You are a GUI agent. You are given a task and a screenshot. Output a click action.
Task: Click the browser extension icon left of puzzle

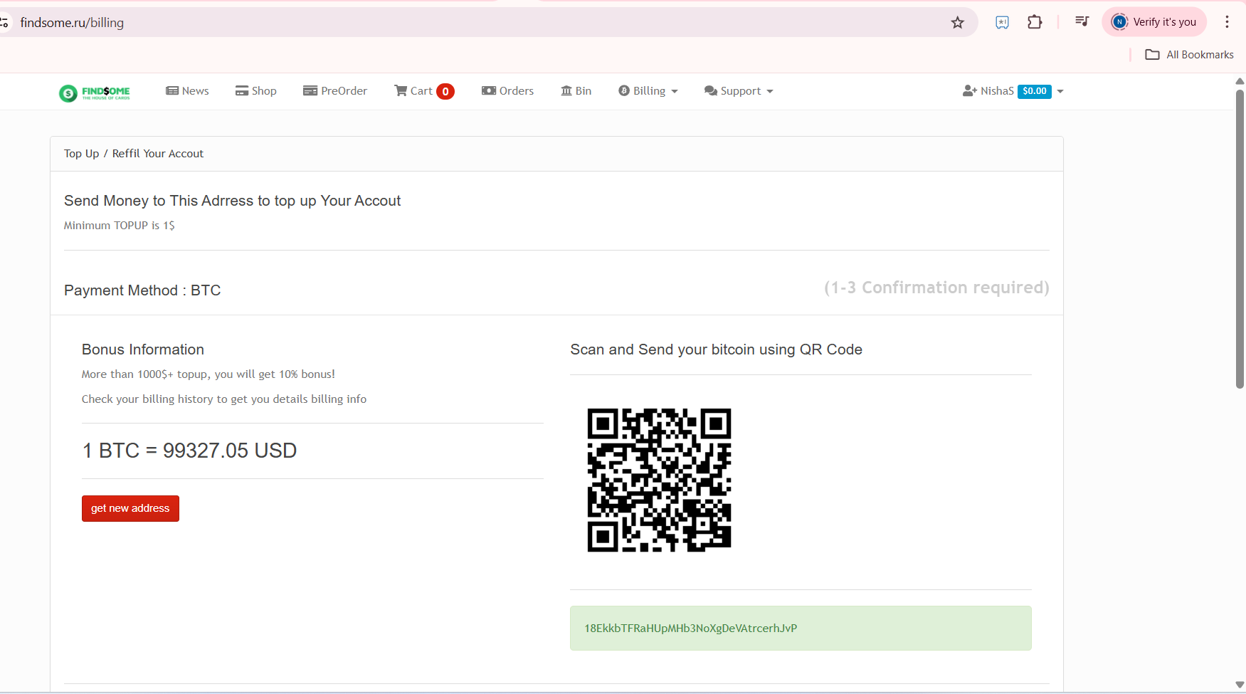pyautogui.click(x=1002, y=22)
